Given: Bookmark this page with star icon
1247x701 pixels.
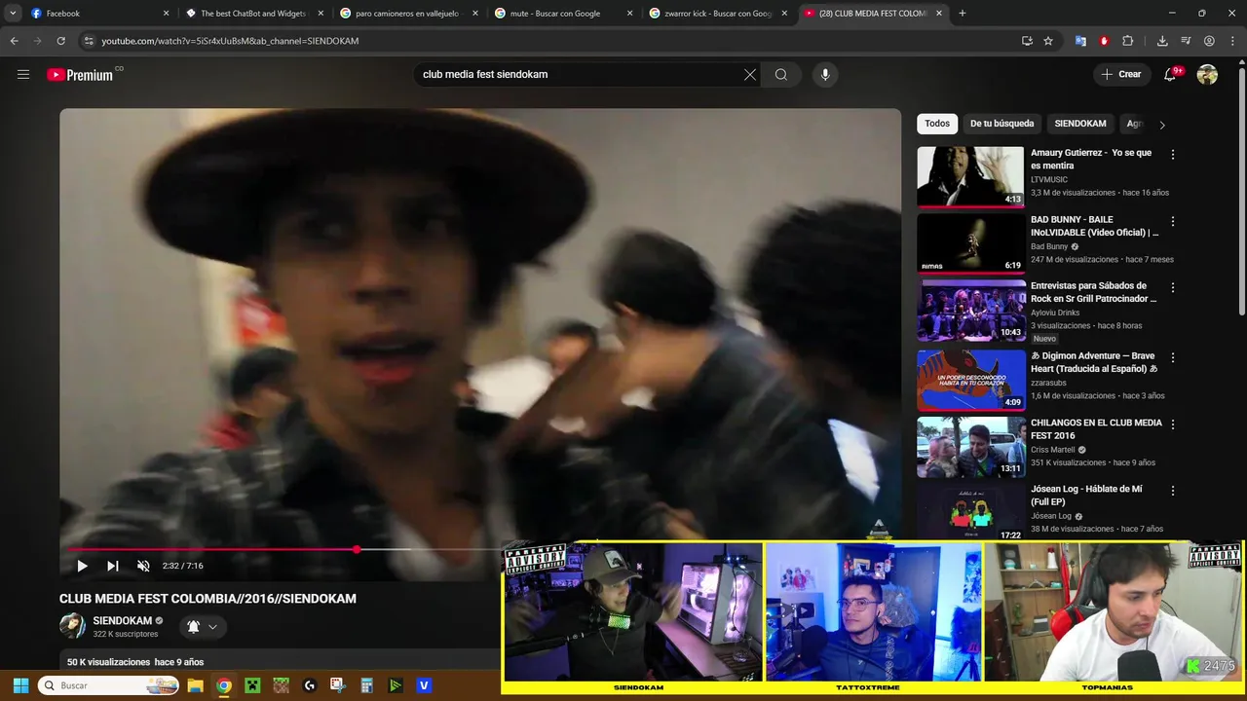Looking at the screenshot, I should pyautogui.click(x=1048, y=41).
